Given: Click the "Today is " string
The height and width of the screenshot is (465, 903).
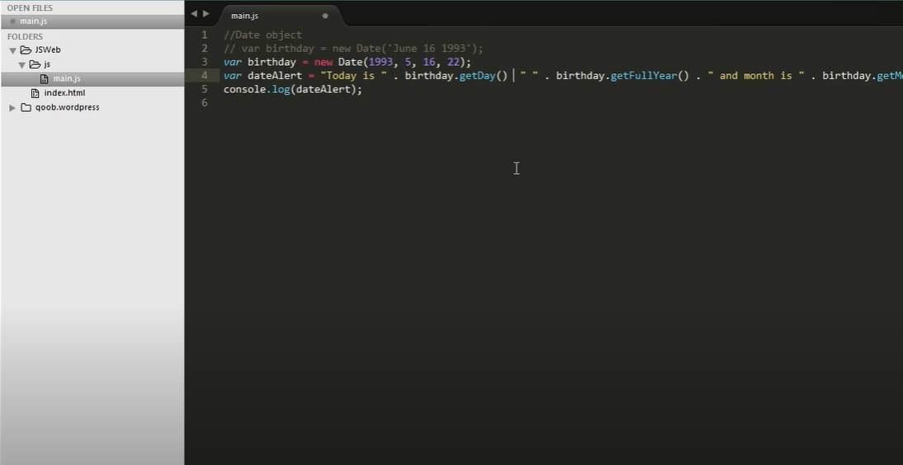Looking at the screenshot, I should pos(353,76).
